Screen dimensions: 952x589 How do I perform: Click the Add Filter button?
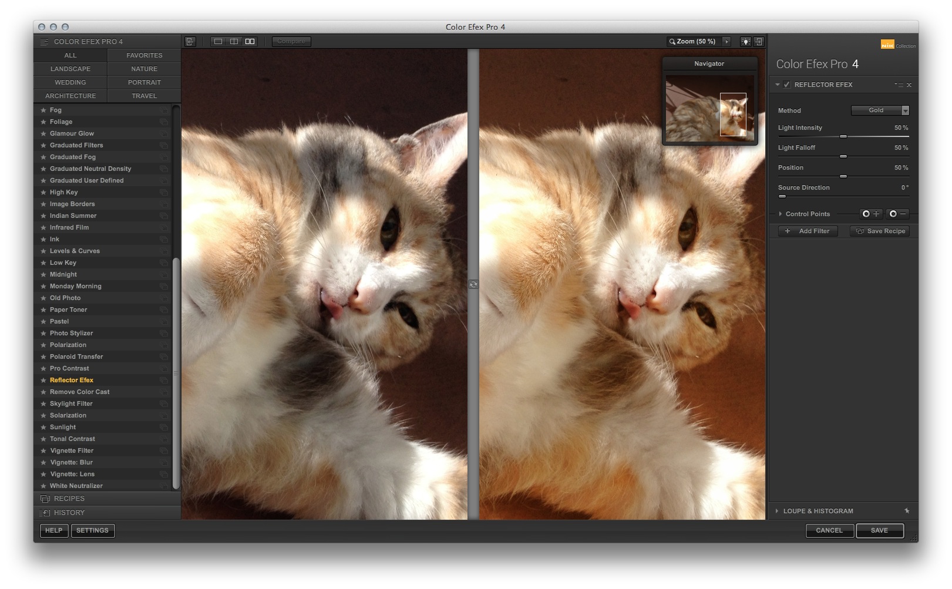click(808, 231)
